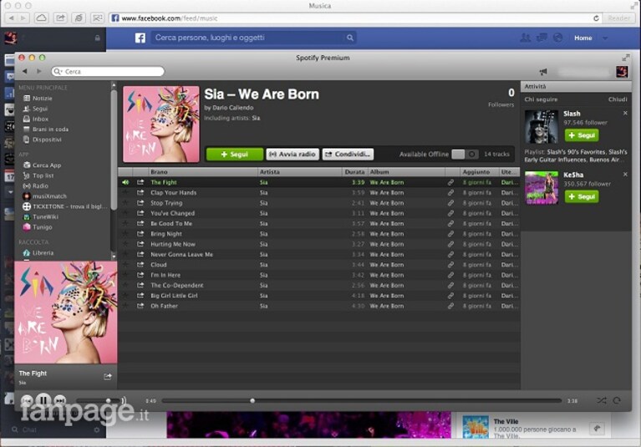Click the link icon for Cloud row
This screenshot has width=641, height=447.
(x=450, y=265)
